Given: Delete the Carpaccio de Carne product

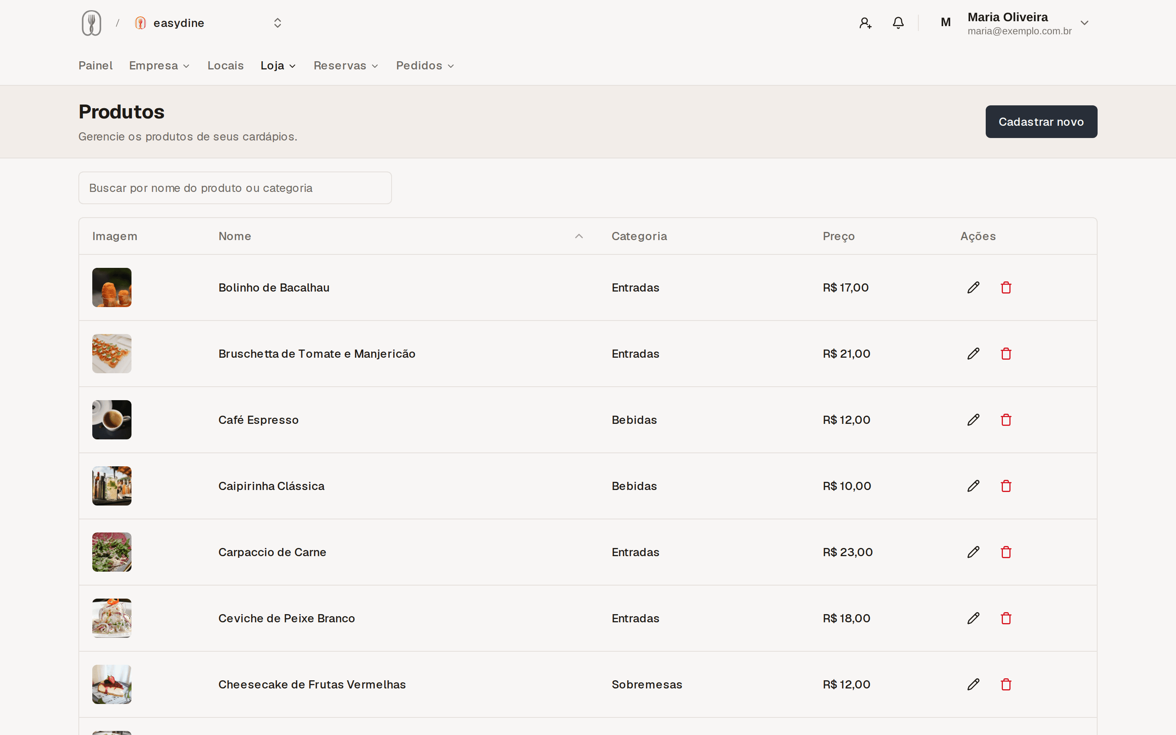Looking at the screenshot, I should (x=1006, y=552).
